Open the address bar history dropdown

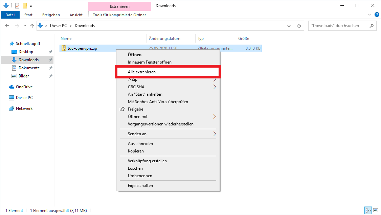click(x=289, y=26)
